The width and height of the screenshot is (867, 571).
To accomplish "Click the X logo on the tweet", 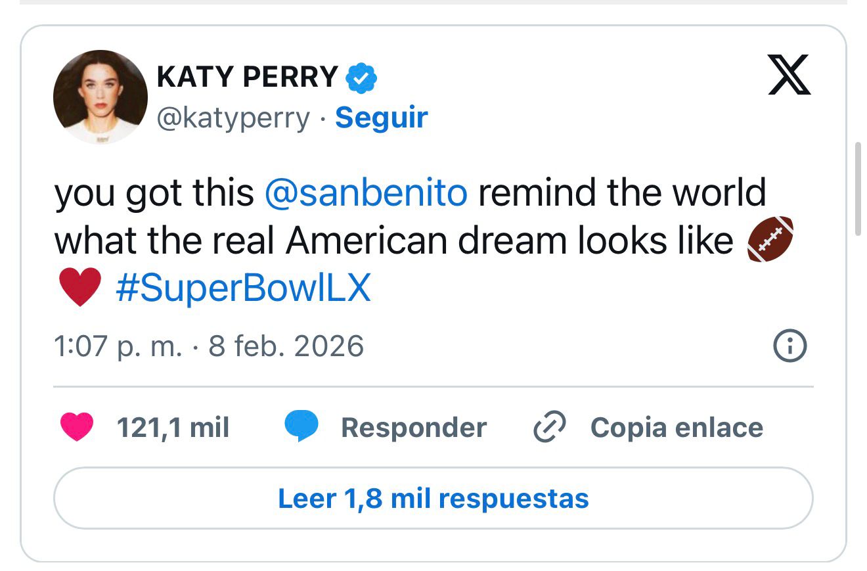I will [789, 75].
